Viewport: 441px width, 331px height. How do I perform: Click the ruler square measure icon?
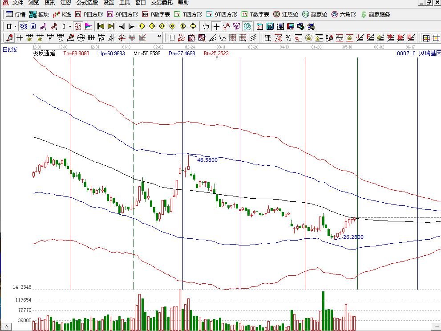[x=171, y=37]
